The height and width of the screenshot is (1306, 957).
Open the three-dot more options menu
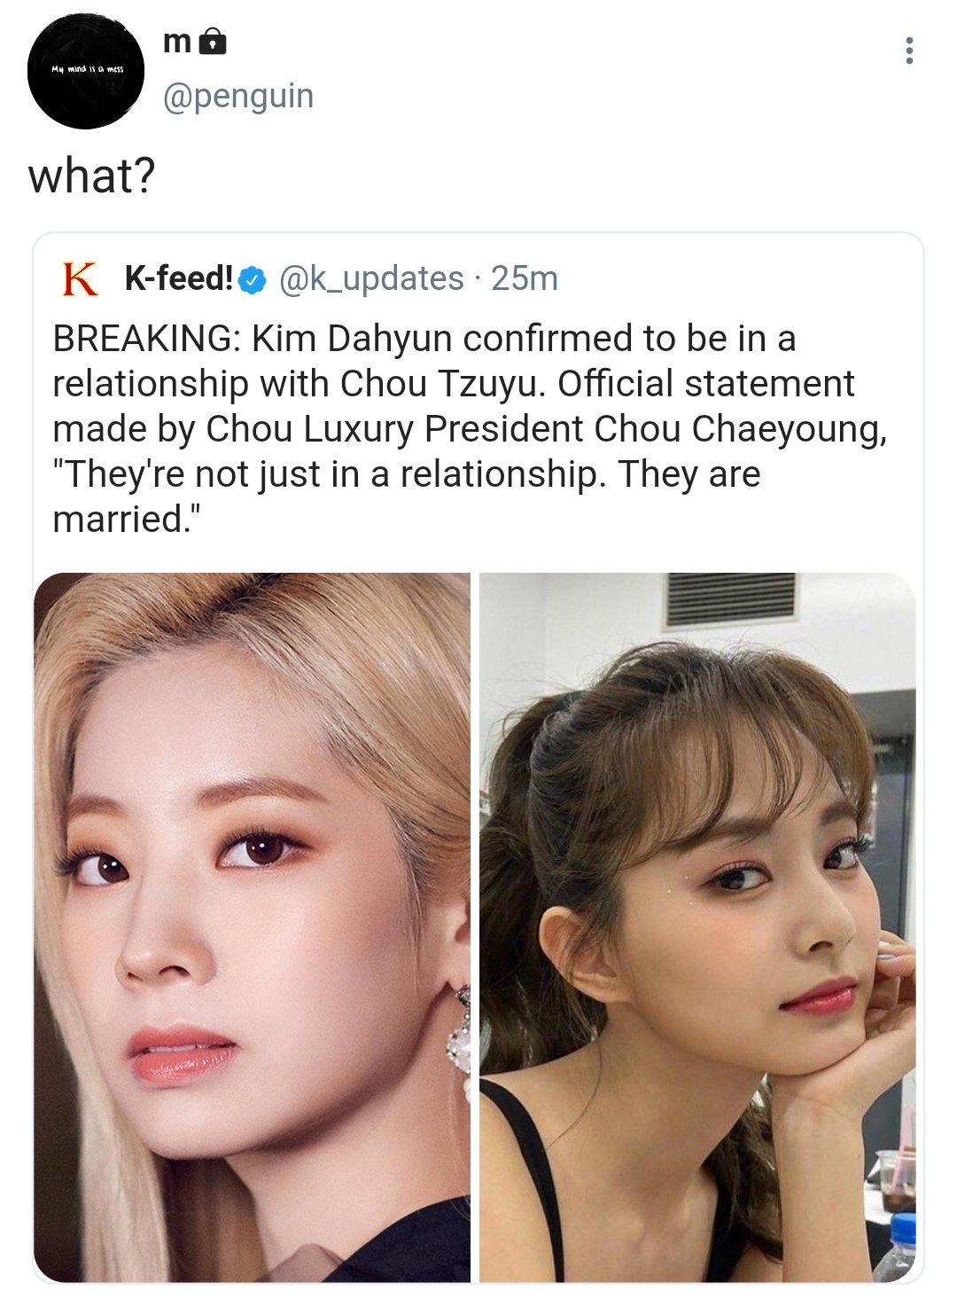click(909, 51)
